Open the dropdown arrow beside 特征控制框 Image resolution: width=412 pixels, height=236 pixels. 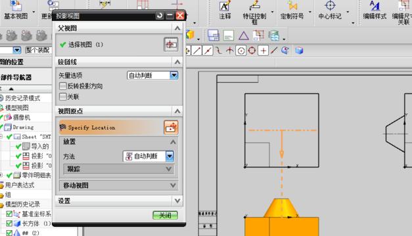click(272, 12)
